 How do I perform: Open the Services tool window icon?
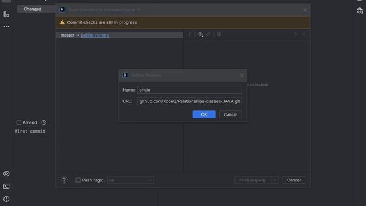6,173
